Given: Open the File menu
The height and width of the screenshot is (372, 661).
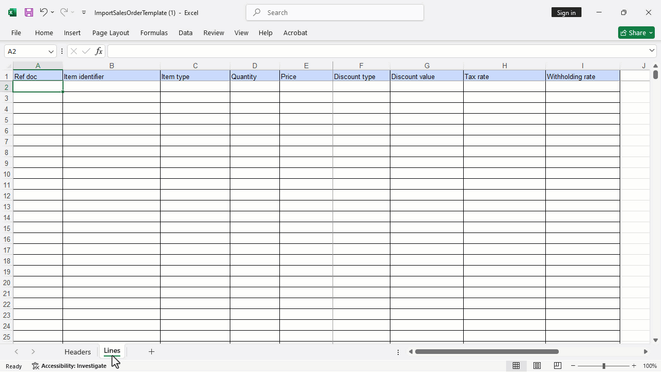Looking at the screenshot, I should point(16,33).
